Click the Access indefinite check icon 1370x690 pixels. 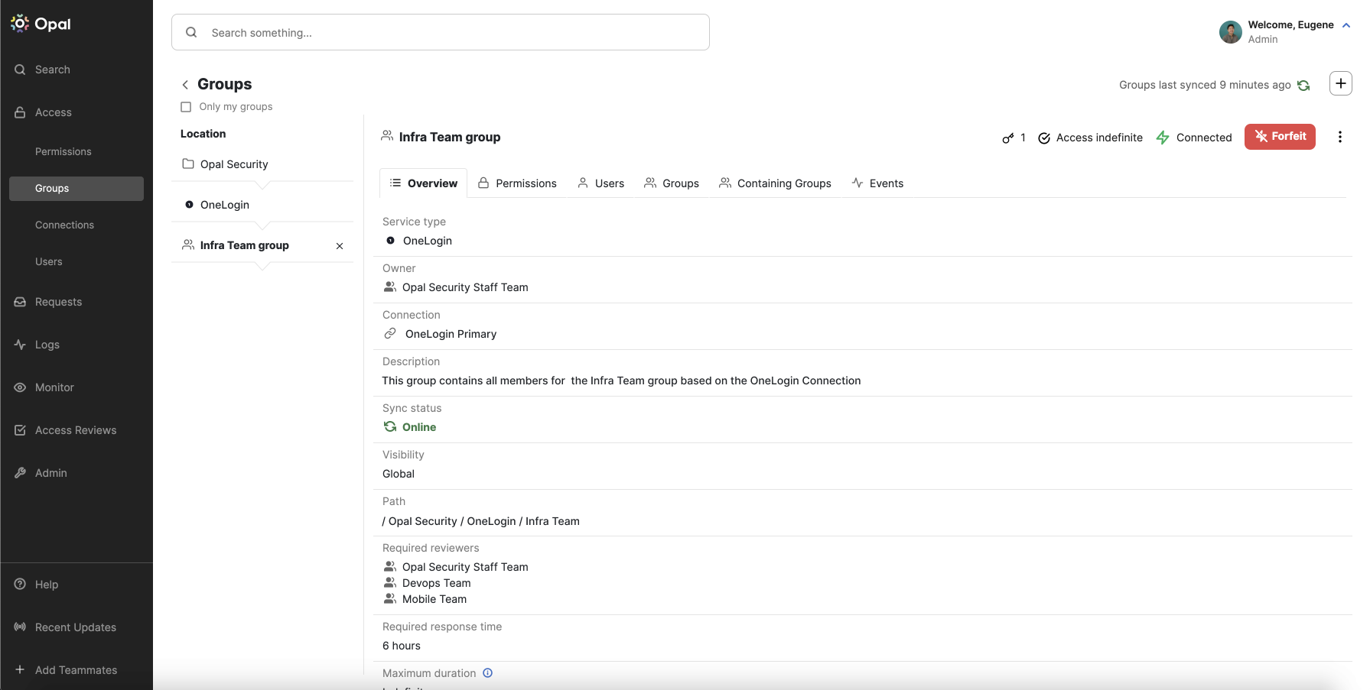point(1044,138)
